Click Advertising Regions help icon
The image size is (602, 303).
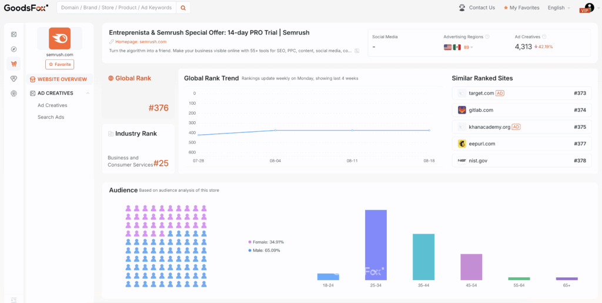point(487,37)
